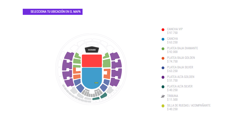Click the blue Cancha legend dot

[163, 39]
